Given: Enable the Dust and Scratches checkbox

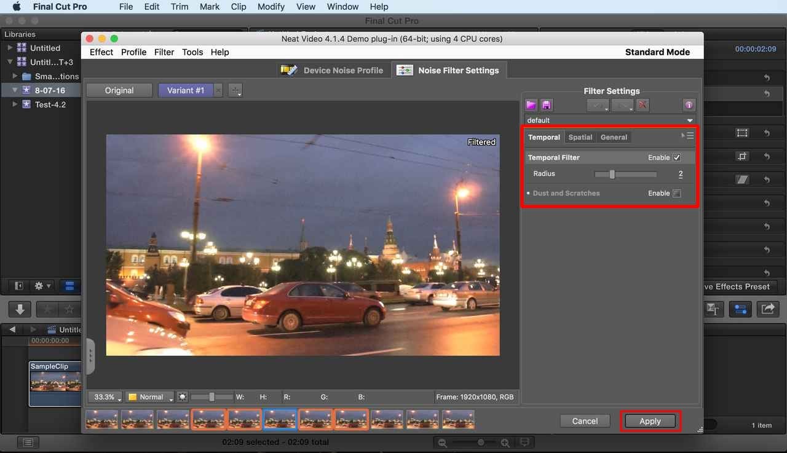Looking at the screenshot, I should [x=677, y=193].
